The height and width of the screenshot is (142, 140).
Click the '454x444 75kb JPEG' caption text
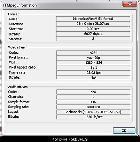[70, 139]
